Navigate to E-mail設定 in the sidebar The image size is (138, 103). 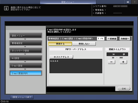[x=26, y=66]
